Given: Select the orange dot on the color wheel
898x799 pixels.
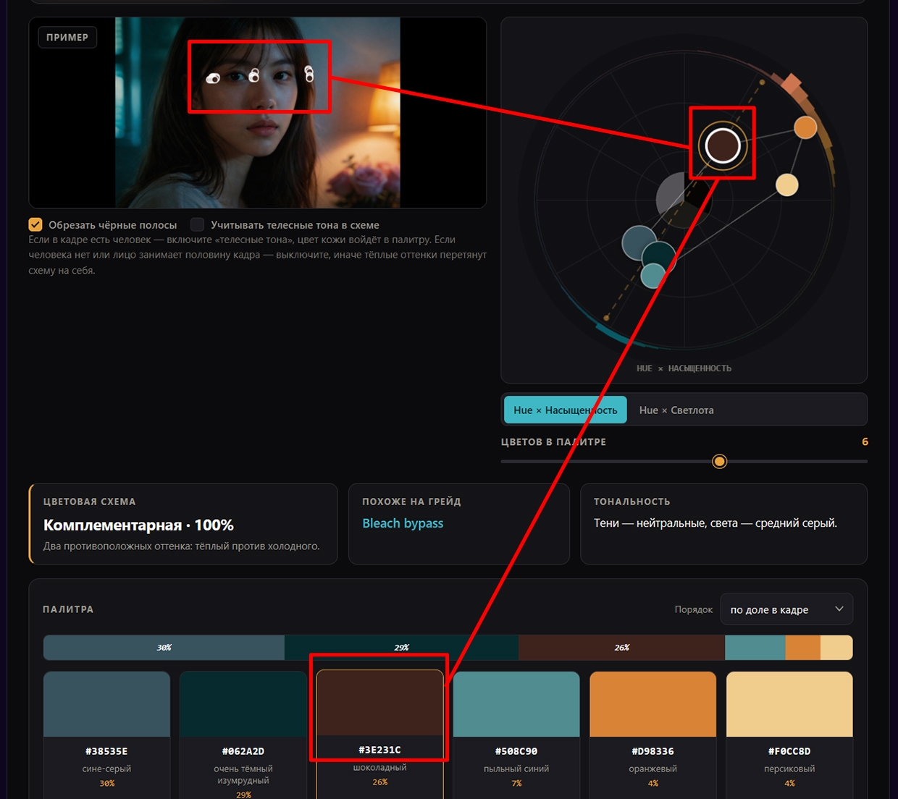Looking at the screenshot, I should pyautogui.click(x=805, y=127).
